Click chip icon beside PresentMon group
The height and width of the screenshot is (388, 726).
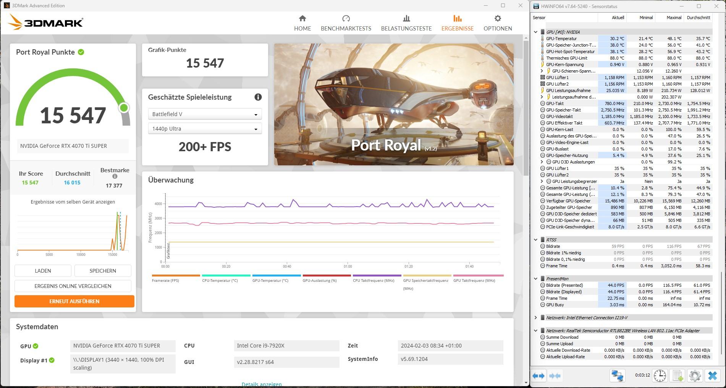point(542,279)
